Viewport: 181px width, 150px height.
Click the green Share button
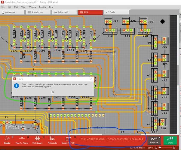tap(170, 140)
